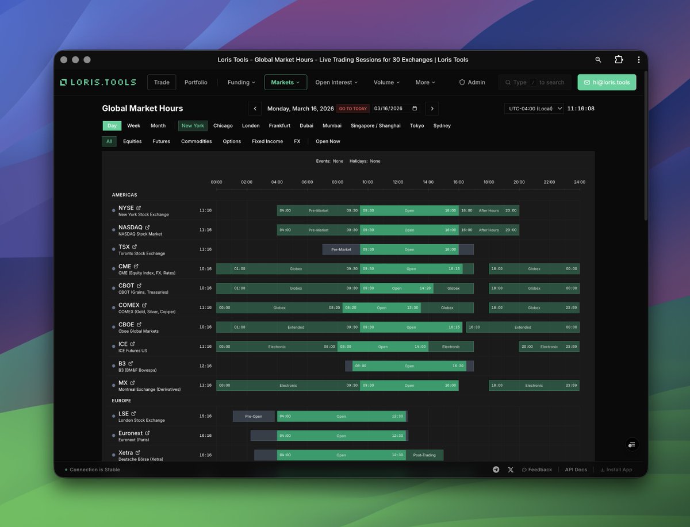Expand the More dropdown menu
Image resolution: width=690 pixels, height=527 pixels.
[x=425, y=82]
